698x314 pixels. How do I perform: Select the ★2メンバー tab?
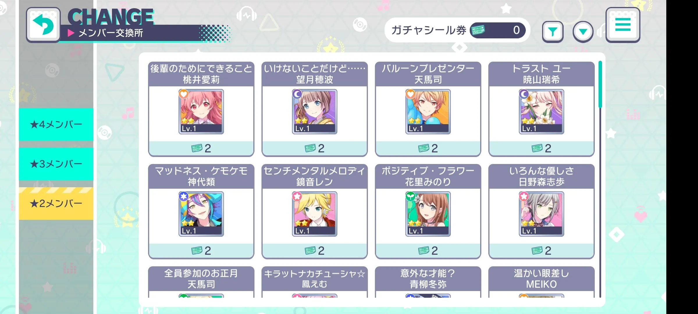point(56,204)
